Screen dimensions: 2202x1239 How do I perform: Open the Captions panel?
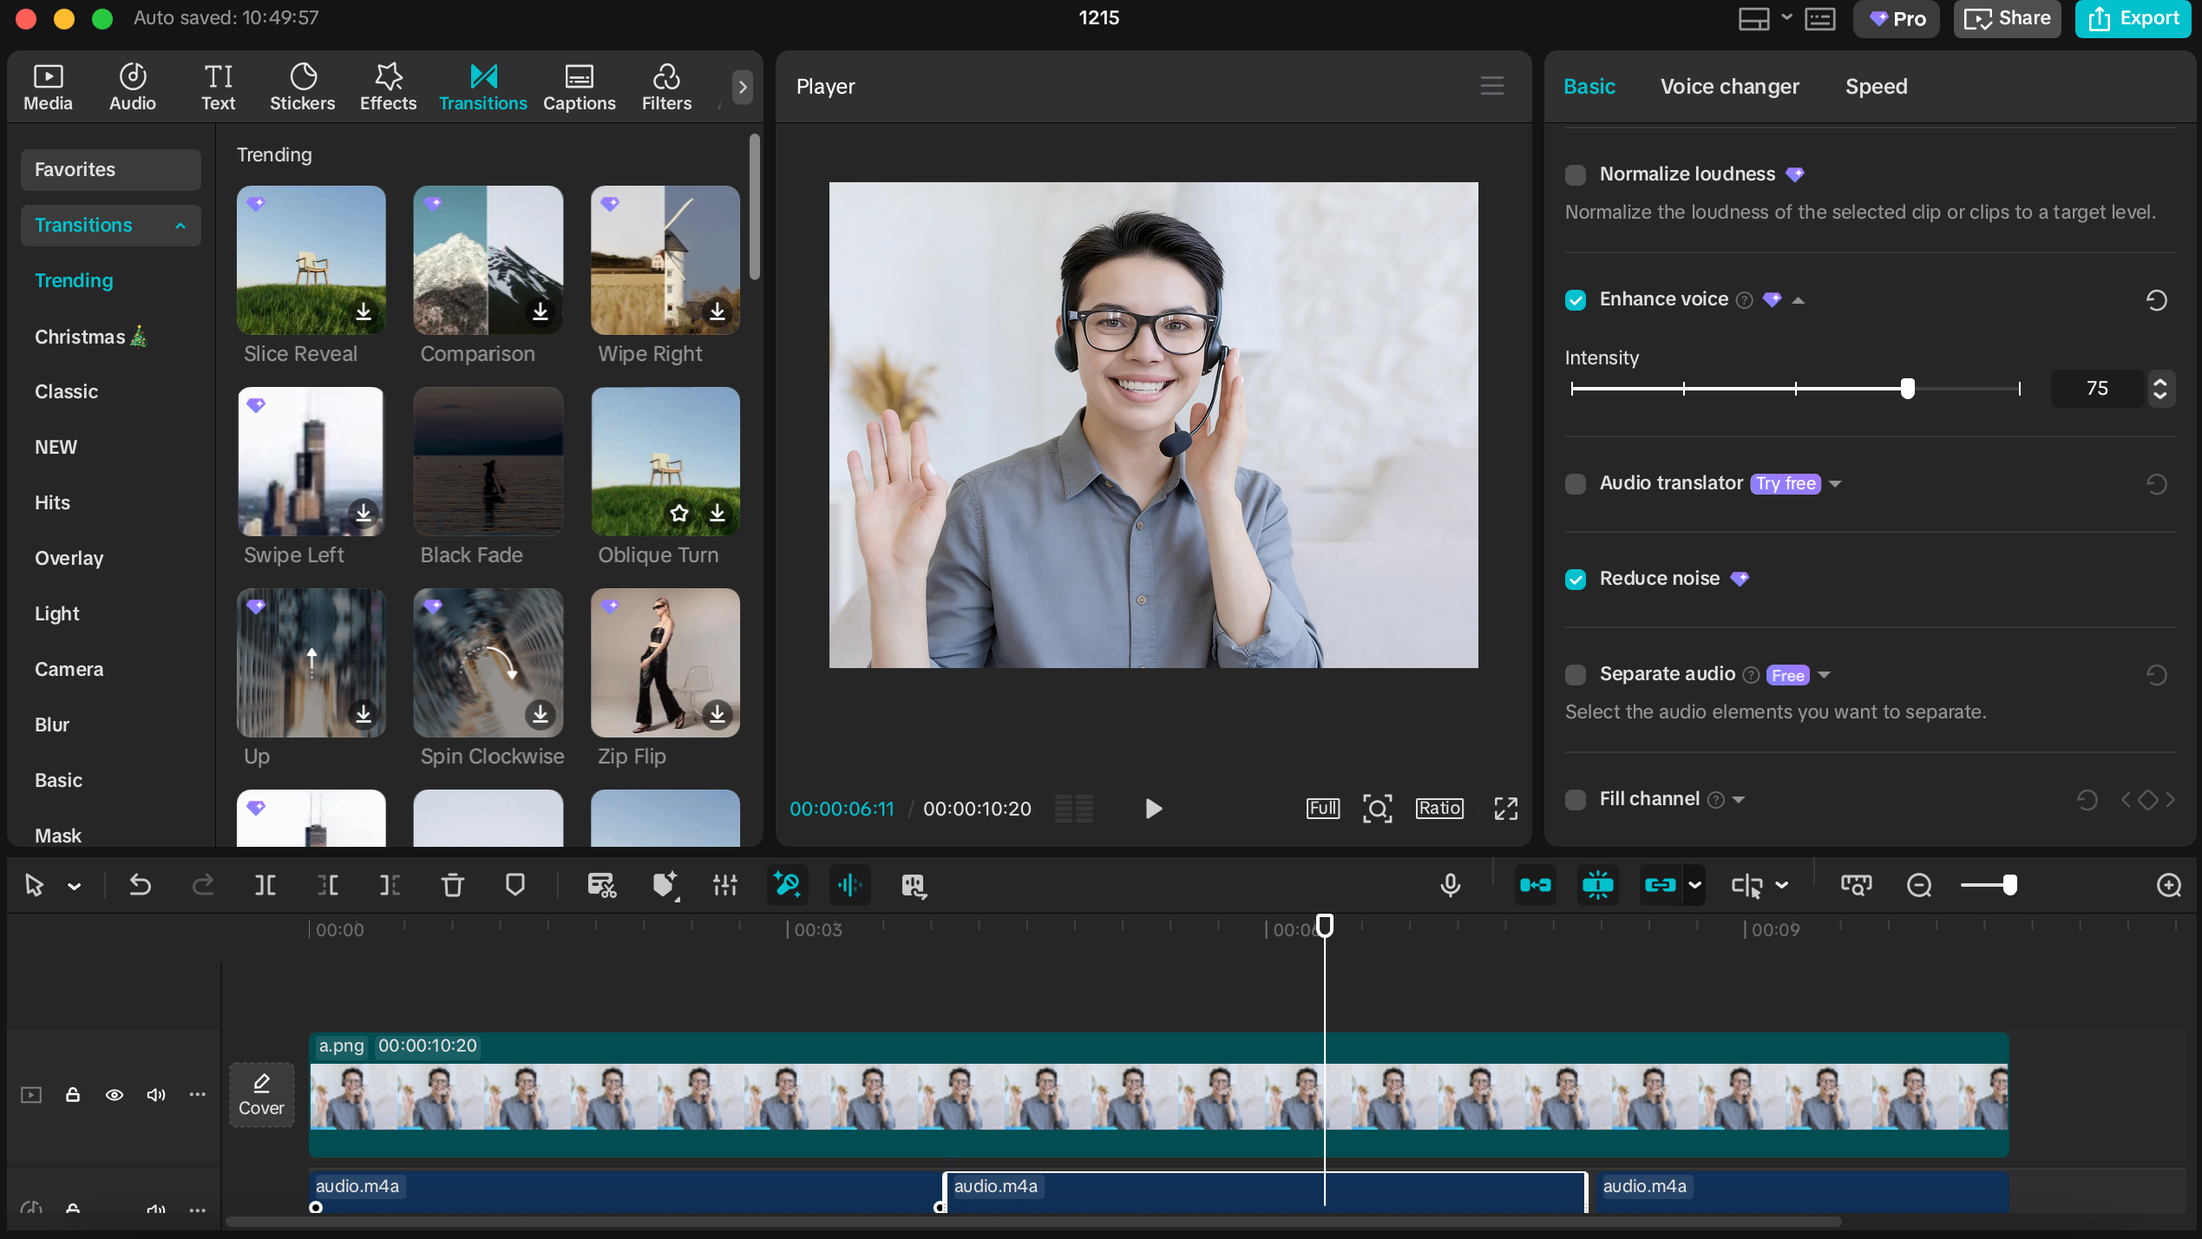pos(579,86)
